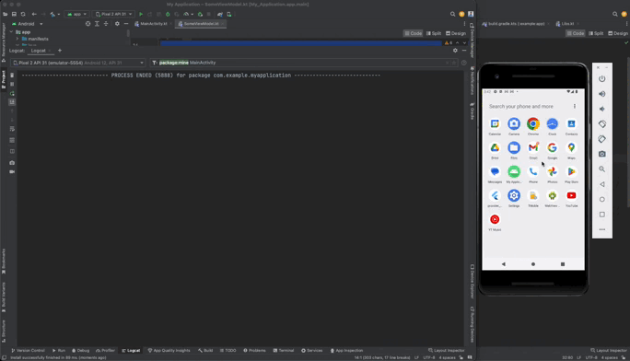
Task: Open the Build tool window tab
Action: coord(205,351)
